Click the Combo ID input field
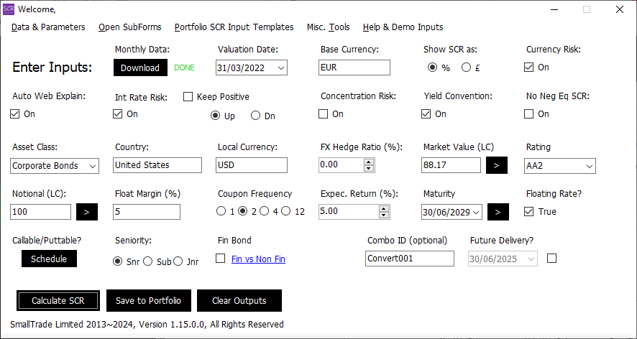The image size is (637, 339). point(410,259)
